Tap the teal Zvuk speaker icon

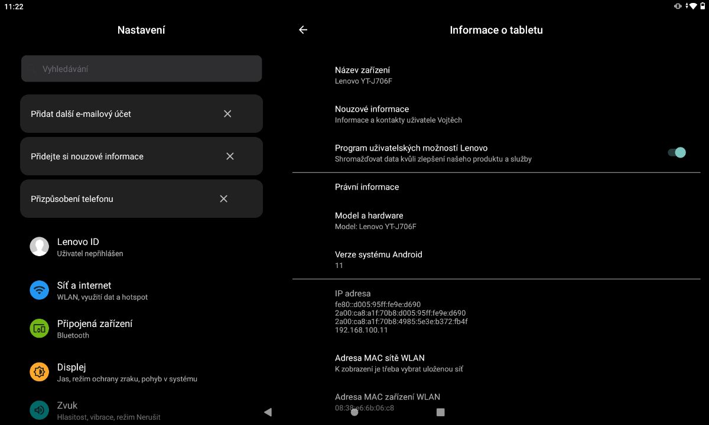(x=39, y=410)
